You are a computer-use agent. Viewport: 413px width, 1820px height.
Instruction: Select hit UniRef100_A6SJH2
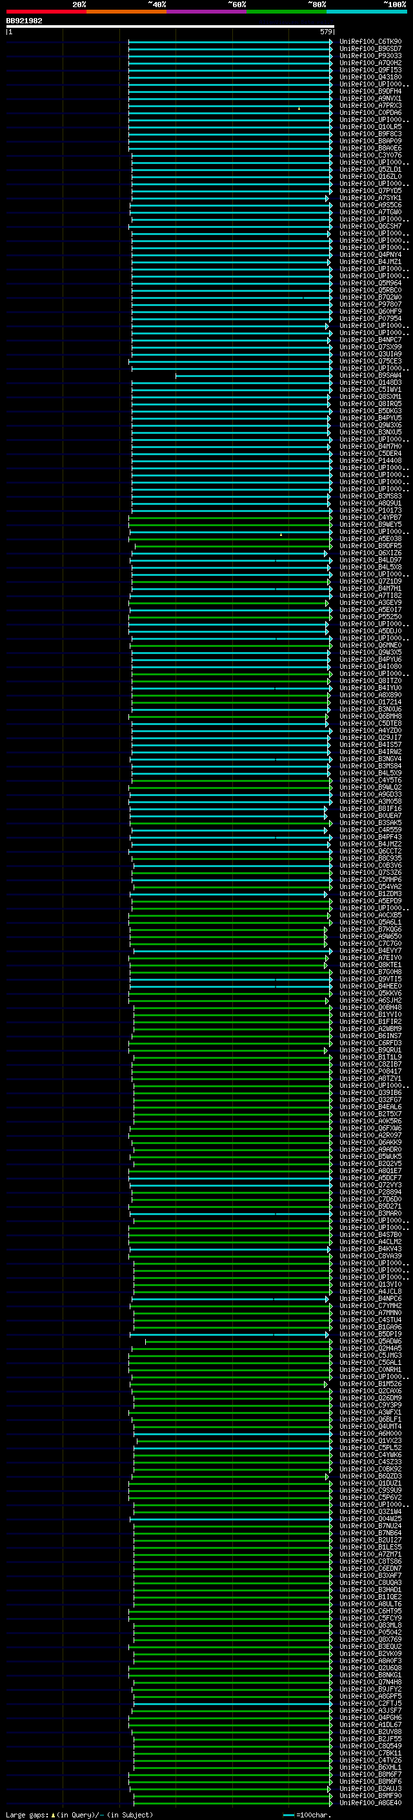tap(370, 1001)
